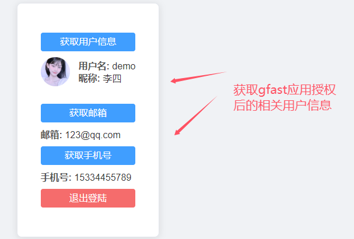
Task: Click the 获取用户信息 button
Action: [x=88, y=42]
